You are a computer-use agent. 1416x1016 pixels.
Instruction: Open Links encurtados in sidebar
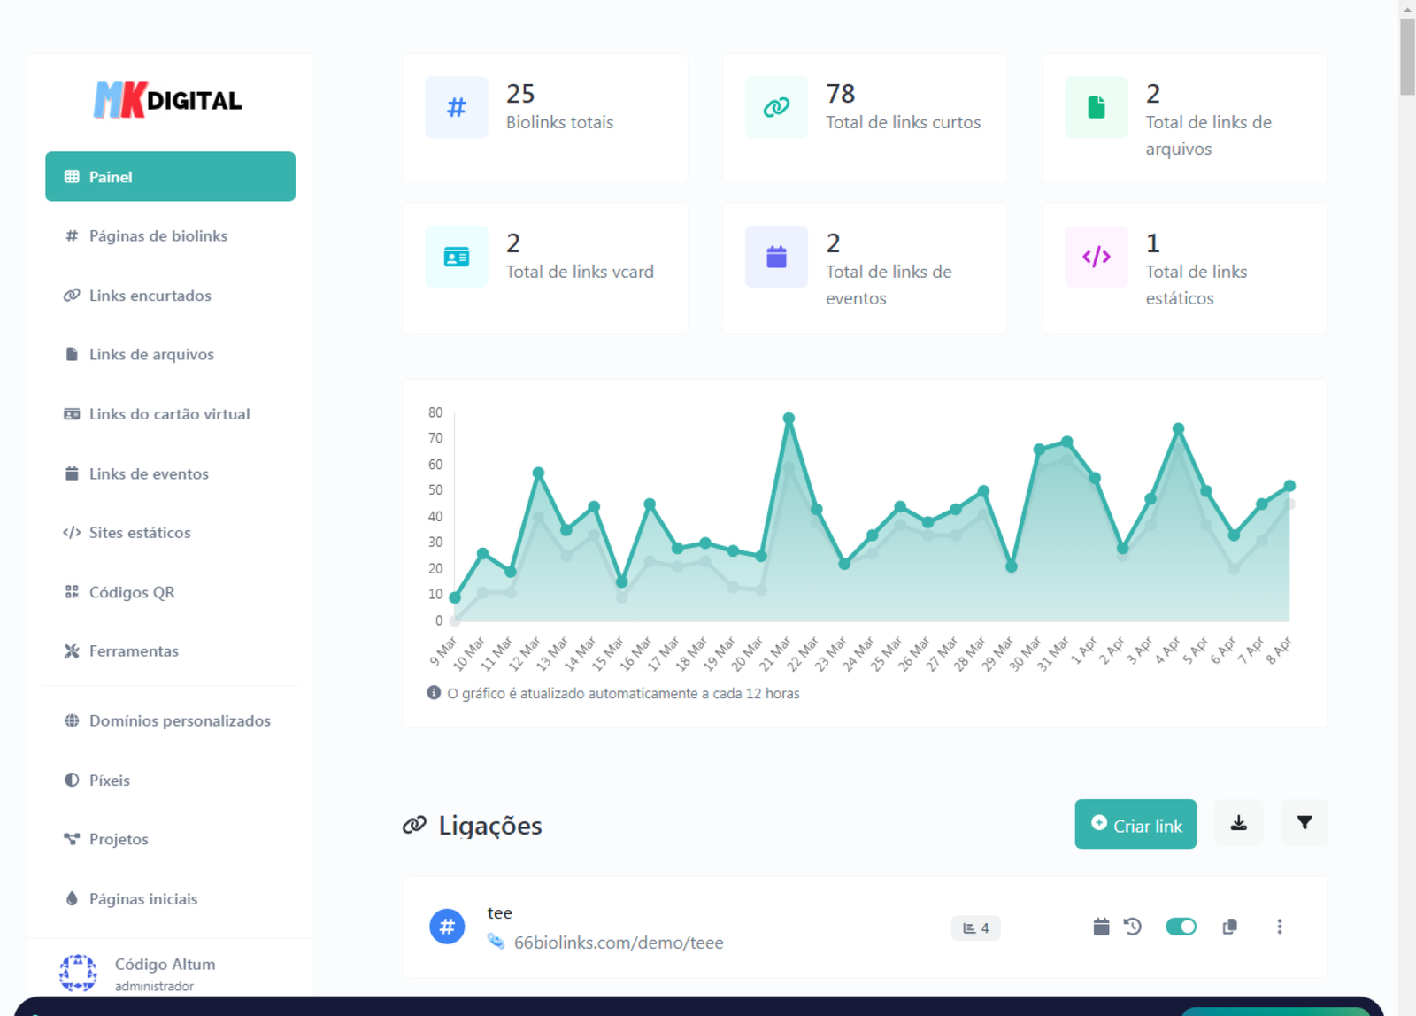[150, 296]
